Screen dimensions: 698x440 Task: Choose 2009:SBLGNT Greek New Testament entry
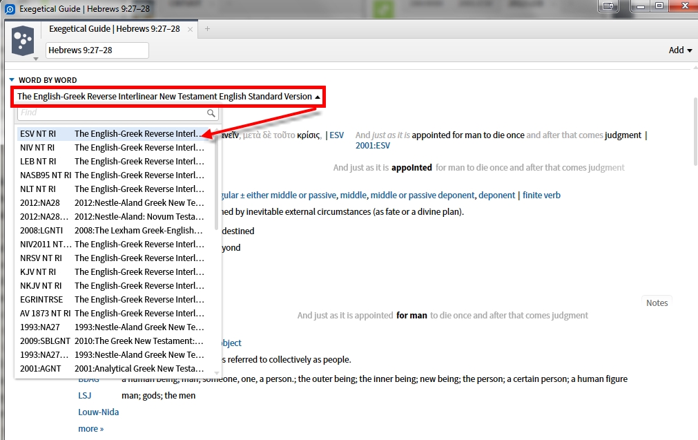[112, 341]
